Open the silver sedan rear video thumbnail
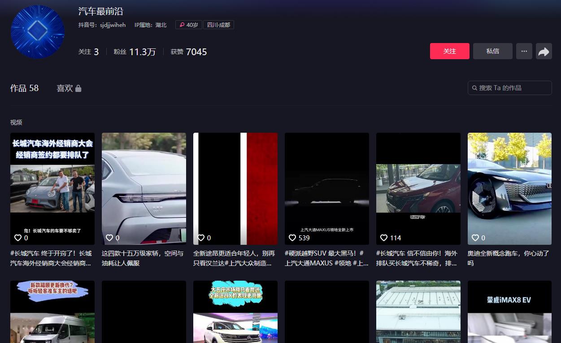561x343 pixels. tap(144, 189)
